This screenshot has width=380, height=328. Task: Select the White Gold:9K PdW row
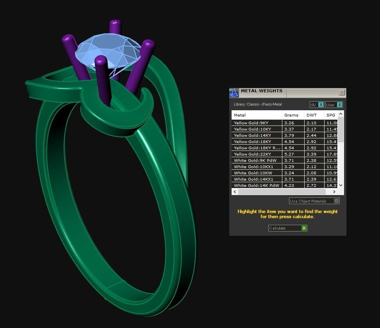[285, 160]
